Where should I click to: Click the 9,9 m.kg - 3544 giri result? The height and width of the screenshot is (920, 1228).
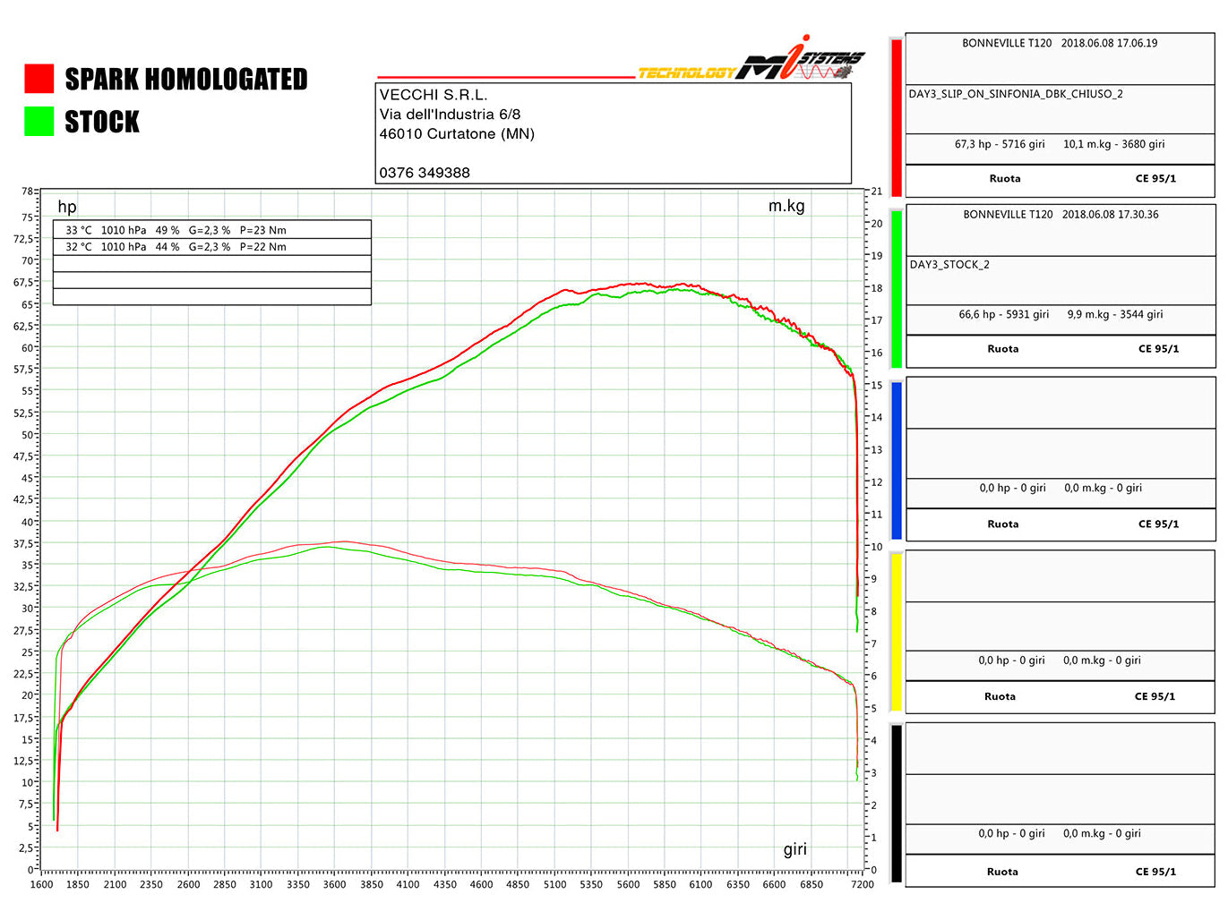(x=1115, y=315)
